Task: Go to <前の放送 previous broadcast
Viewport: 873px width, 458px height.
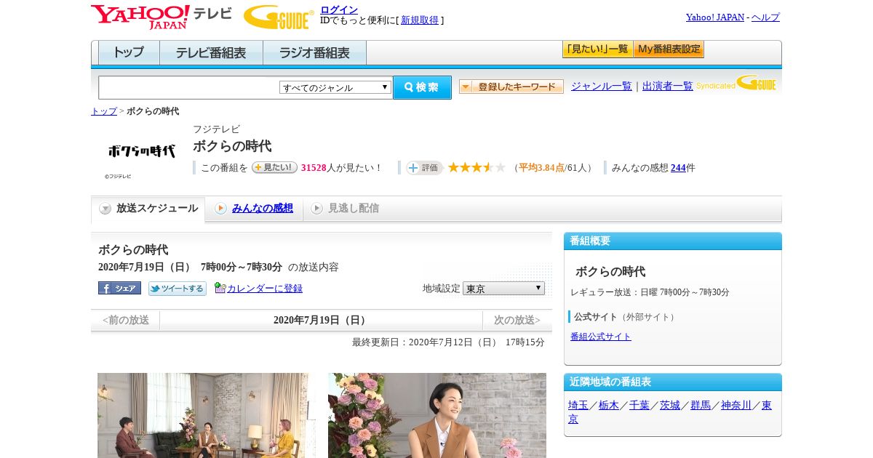Action: 125,321
